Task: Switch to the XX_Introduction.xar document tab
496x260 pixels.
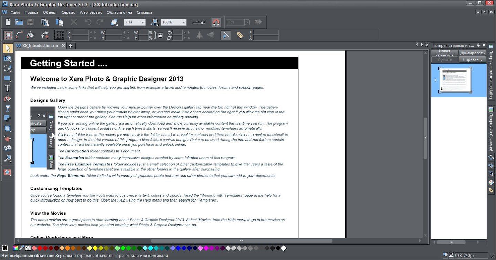Action: [40, 46]
